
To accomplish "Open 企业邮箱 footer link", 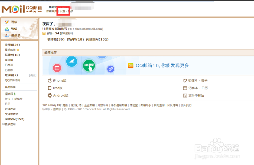I will point(89,105).
